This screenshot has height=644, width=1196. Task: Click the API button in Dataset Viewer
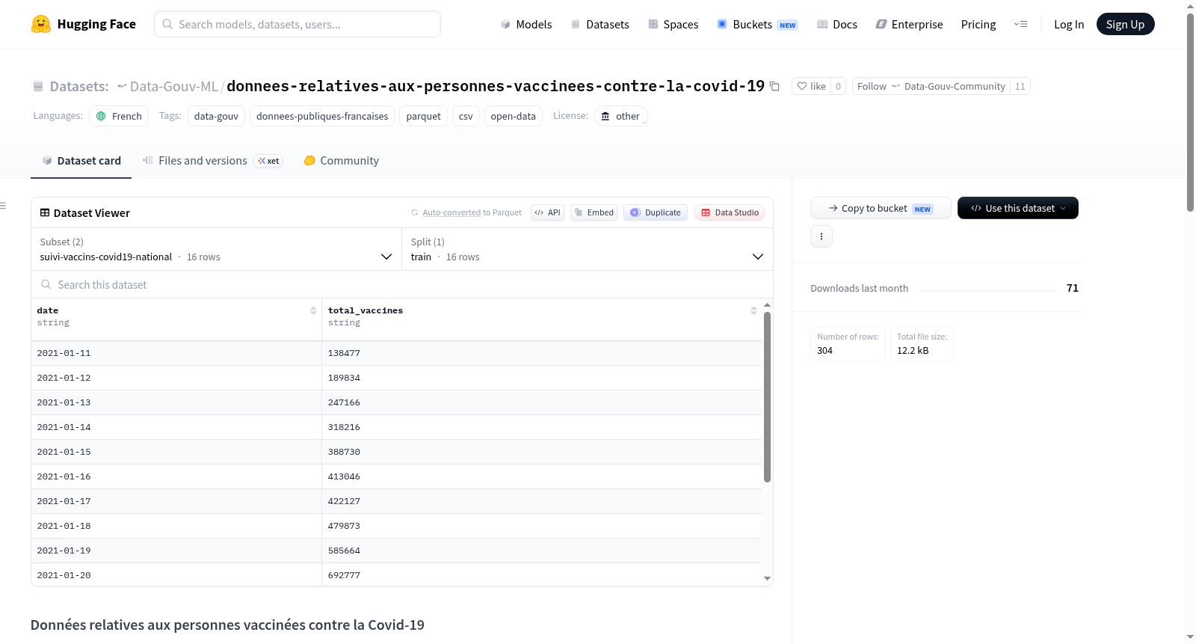[547, 212]
